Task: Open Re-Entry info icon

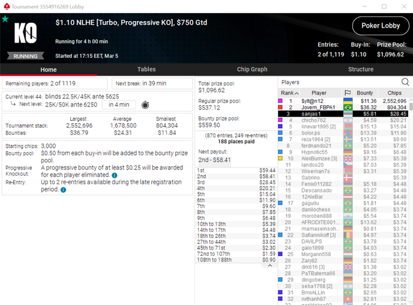Action: [63, 190]
